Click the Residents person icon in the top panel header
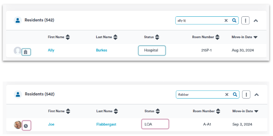The width and height of the screenshot is (273, 136). click(17, 20)
